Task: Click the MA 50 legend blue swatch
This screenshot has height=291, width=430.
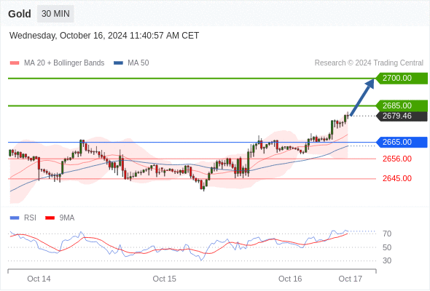Action: click(118, 63)
